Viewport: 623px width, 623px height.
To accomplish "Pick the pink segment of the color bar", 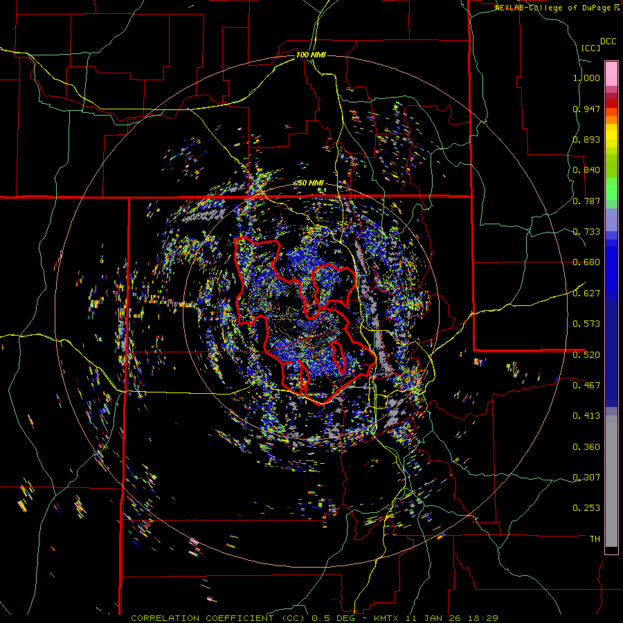I will (x=611, y=73).
